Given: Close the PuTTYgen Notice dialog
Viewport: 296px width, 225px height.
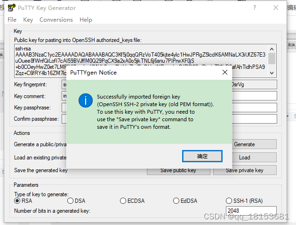Looking at the screenshot, I should (x=224, y=72).
